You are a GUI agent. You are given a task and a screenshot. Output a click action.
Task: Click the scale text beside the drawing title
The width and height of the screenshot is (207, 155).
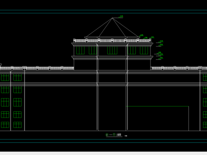tap(126, 136)
